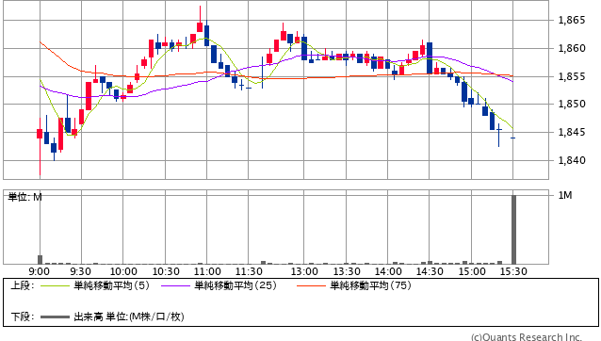
Task: Click the 10:00 time axis label
Action: click(123, 271)
